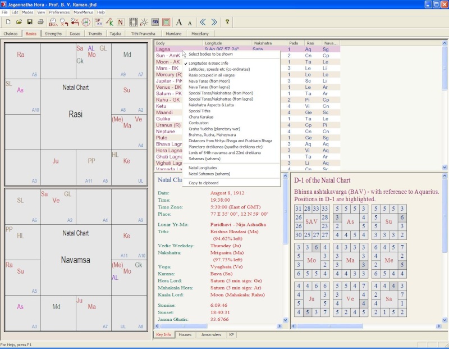Click the Sunrise value 6:09:46
Image resolution: width=449 pixels, height=349 pixels.
pos(219,305)
